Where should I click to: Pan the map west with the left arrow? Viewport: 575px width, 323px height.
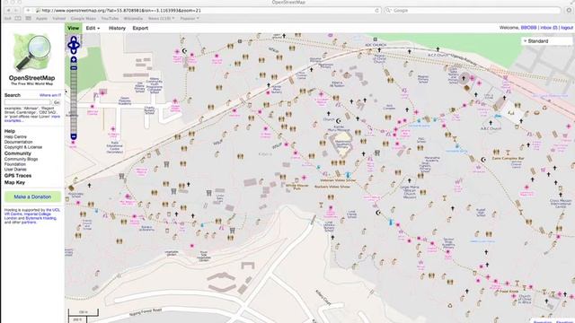(x=70, y=45)
